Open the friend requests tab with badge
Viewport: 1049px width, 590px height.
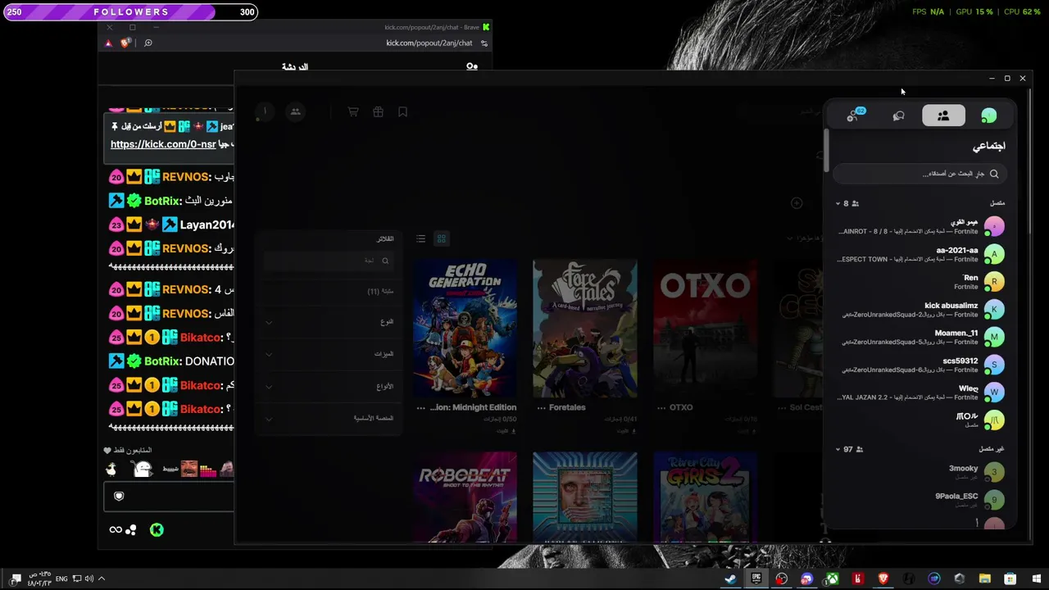click(x=855, y=116)
